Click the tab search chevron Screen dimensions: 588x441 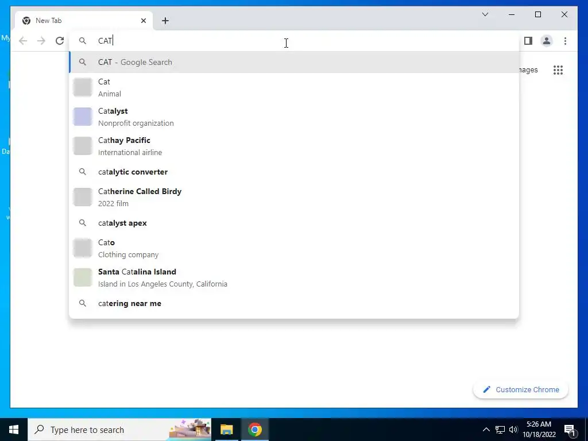(485, 14)
